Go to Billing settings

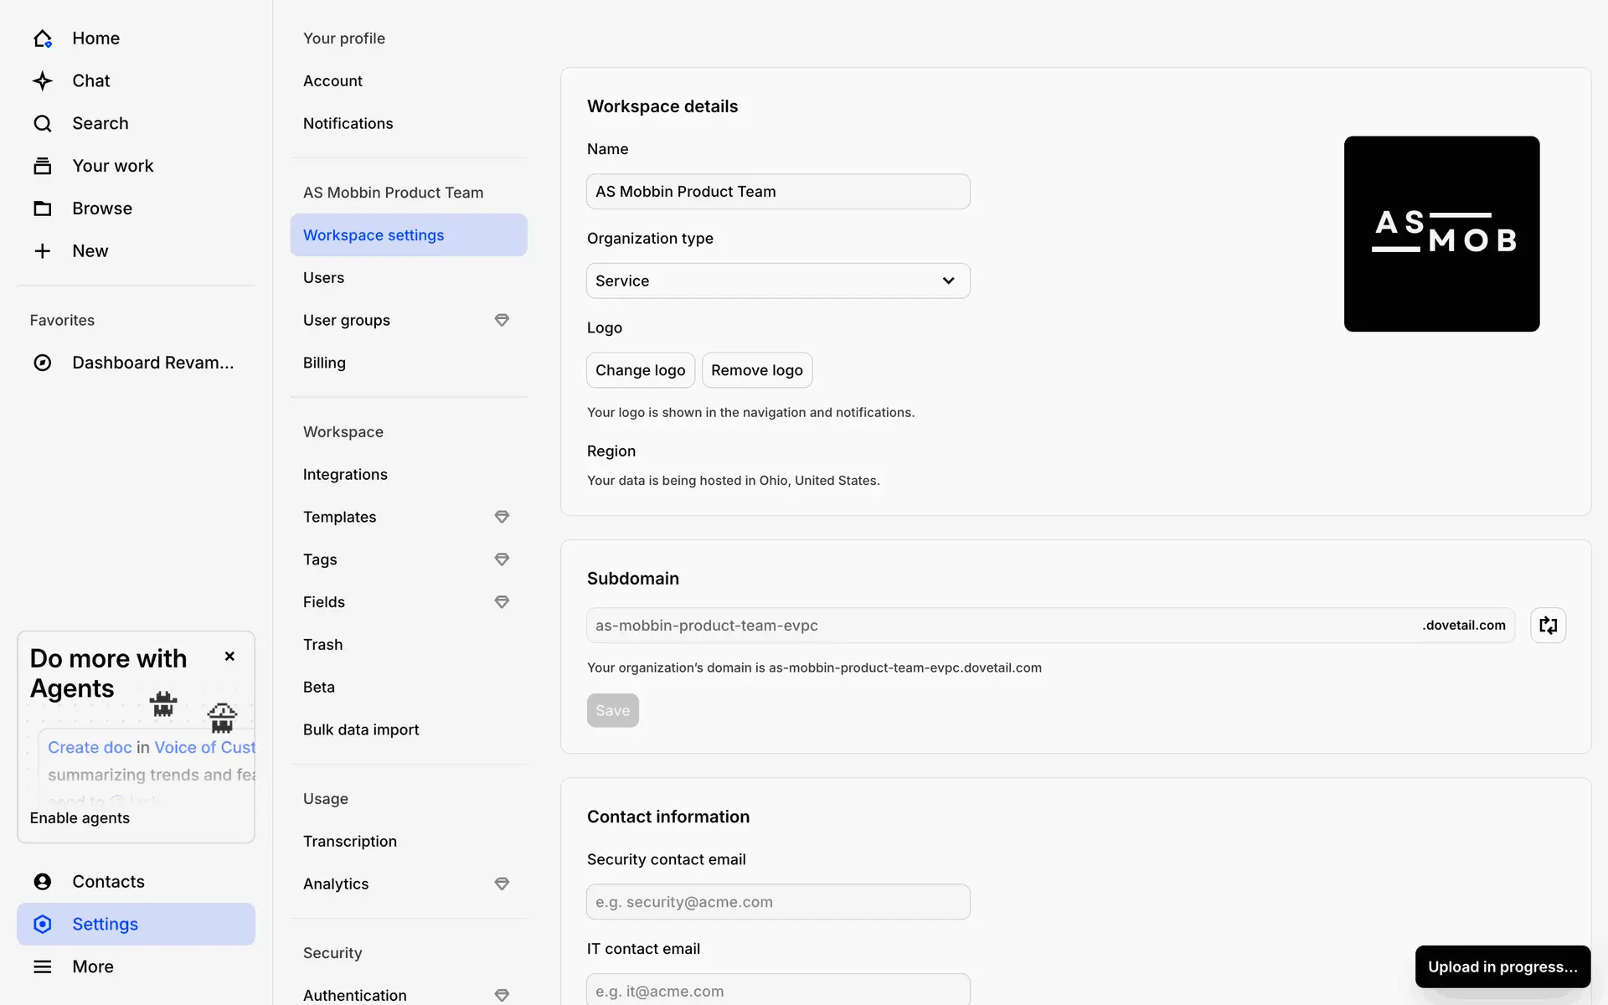[x=325, y=363]
